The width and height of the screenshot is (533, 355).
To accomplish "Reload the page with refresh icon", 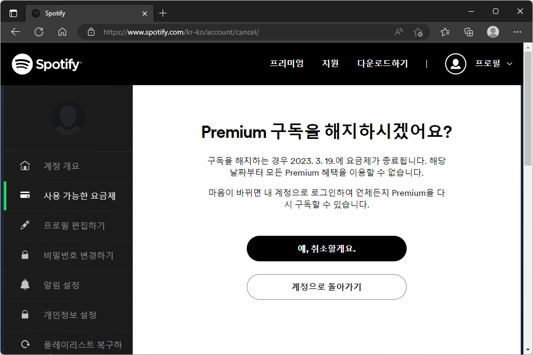I will [x=39, y=32].
